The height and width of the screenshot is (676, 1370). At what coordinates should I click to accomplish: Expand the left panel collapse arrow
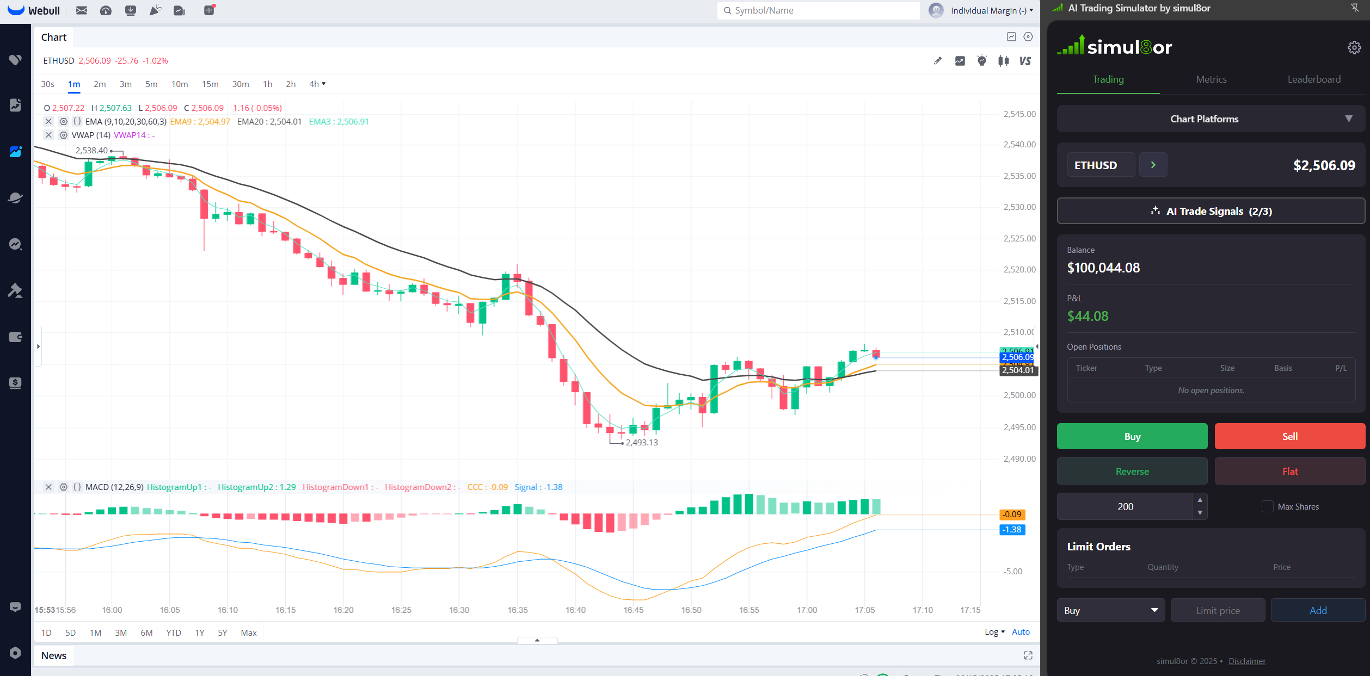click(x=38, y=346)
